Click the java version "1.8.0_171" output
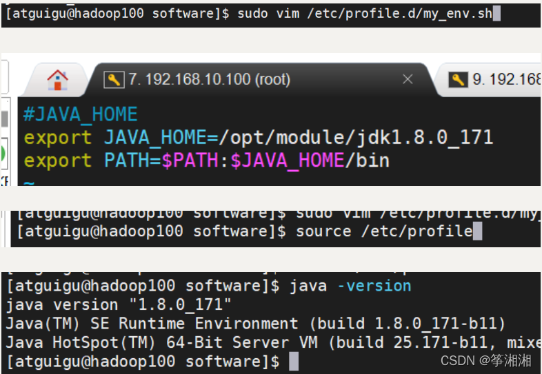542x374 pixels. (x=119, y=305)
